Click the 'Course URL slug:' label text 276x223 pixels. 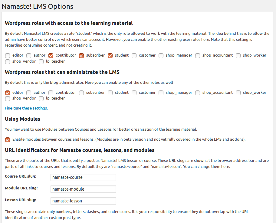[x=21, y=176]
